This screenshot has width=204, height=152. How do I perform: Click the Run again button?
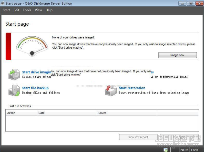[x=179, y=137]
